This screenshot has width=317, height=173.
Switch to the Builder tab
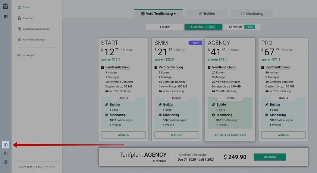(x=207, y=14)
